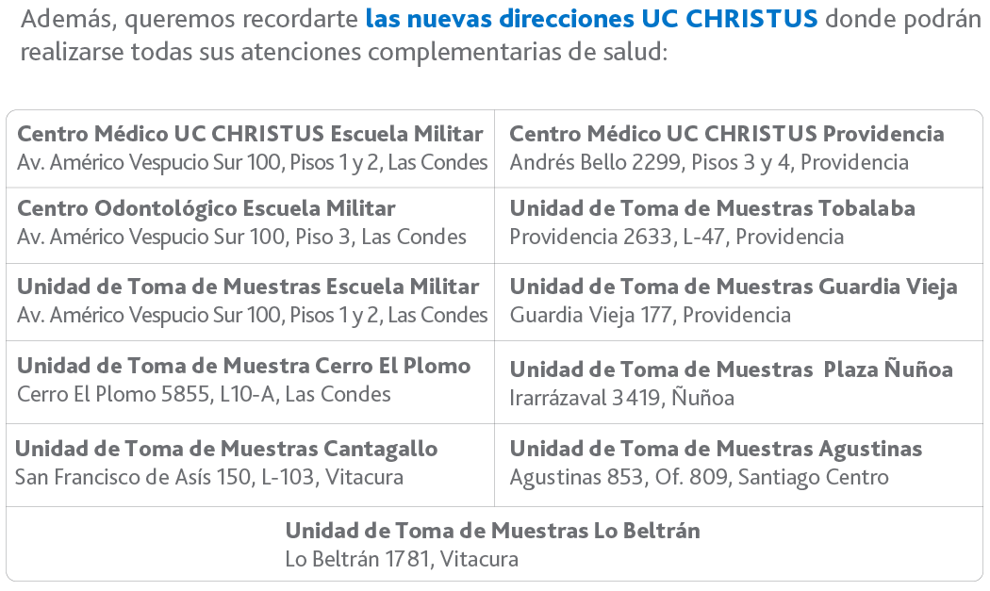Select the Unidad de Toma de Muestras Lo Beltrán heading
The width and height of the screenshot is (990, 591).
tap(492, 531)
